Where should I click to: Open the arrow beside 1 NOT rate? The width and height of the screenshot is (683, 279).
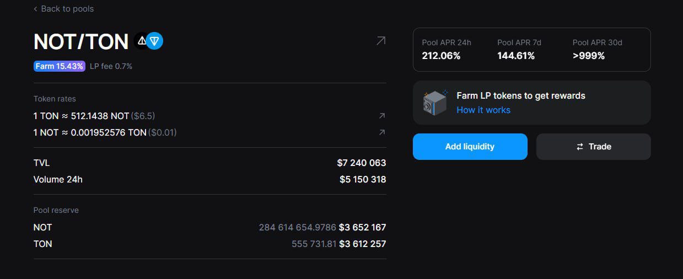click(382, 132)
